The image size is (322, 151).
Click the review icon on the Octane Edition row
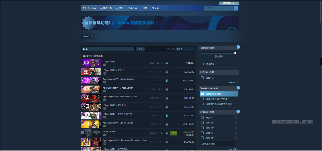click(x=167, y=80)
